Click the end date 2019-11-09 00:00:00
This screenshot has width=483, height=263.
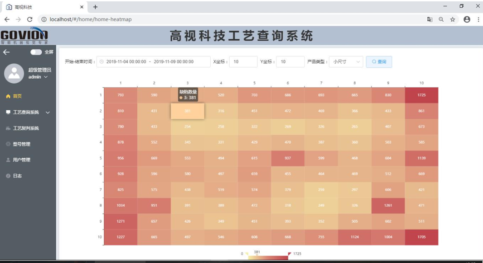click(x=174, y=62)
